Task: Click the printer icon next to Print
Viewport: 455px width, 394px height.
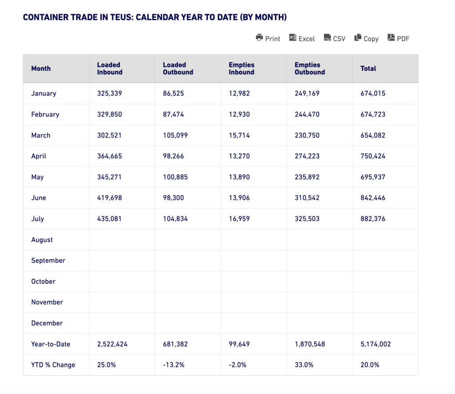Action: point(259,38)
